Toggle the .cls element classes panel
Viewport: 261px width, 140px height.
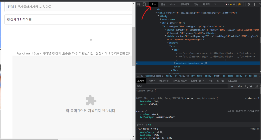(239, 86)
